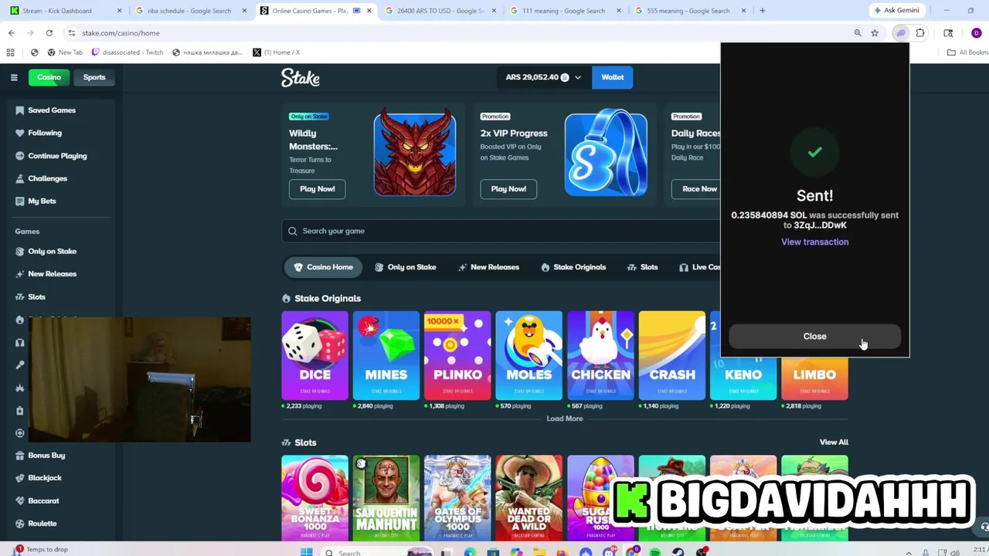The image size is (989, 556).
Task: Click the Stake logo
Action: [x=301, y=77]
